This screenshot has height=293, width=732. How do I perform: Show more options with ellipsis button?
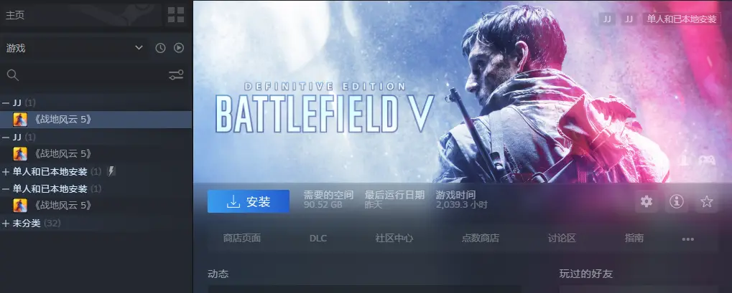687,239
